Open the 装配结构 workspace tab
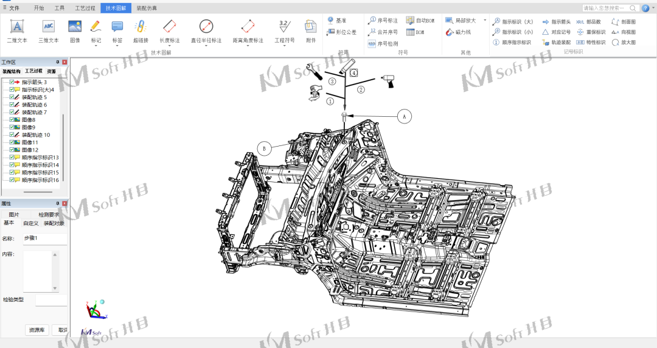The width and height of the screenshot is (657, 348). coord(11,71)
